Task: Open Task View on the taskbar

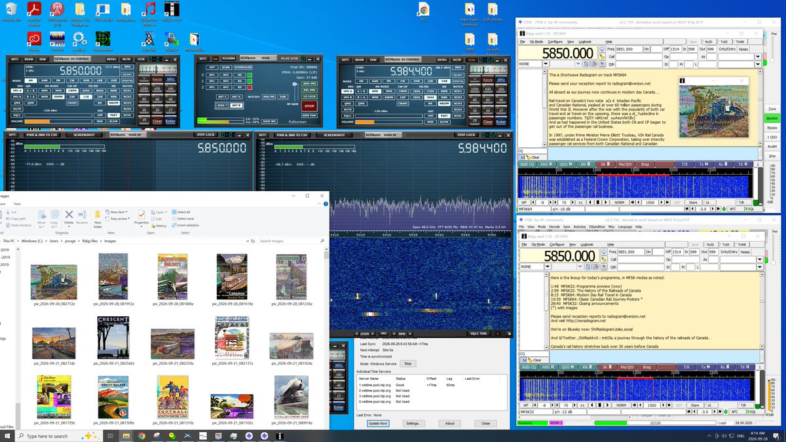Action: tap(111, 435)
